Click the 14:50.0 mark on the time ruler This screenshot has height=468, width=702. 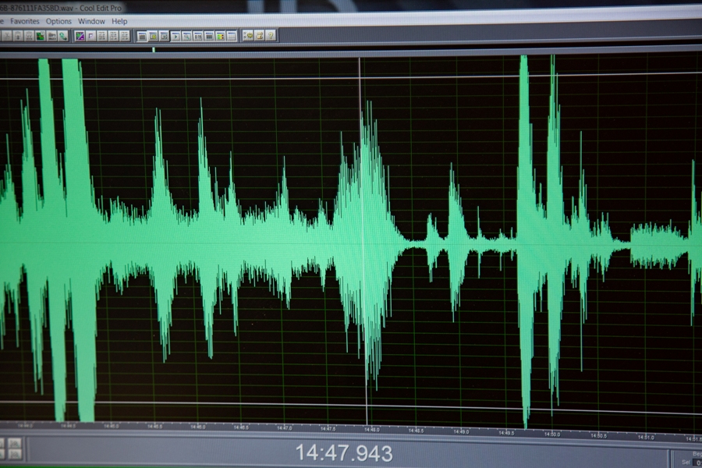[x=552, y=433]
